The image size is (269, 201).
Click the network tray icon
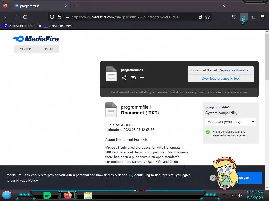234,195
